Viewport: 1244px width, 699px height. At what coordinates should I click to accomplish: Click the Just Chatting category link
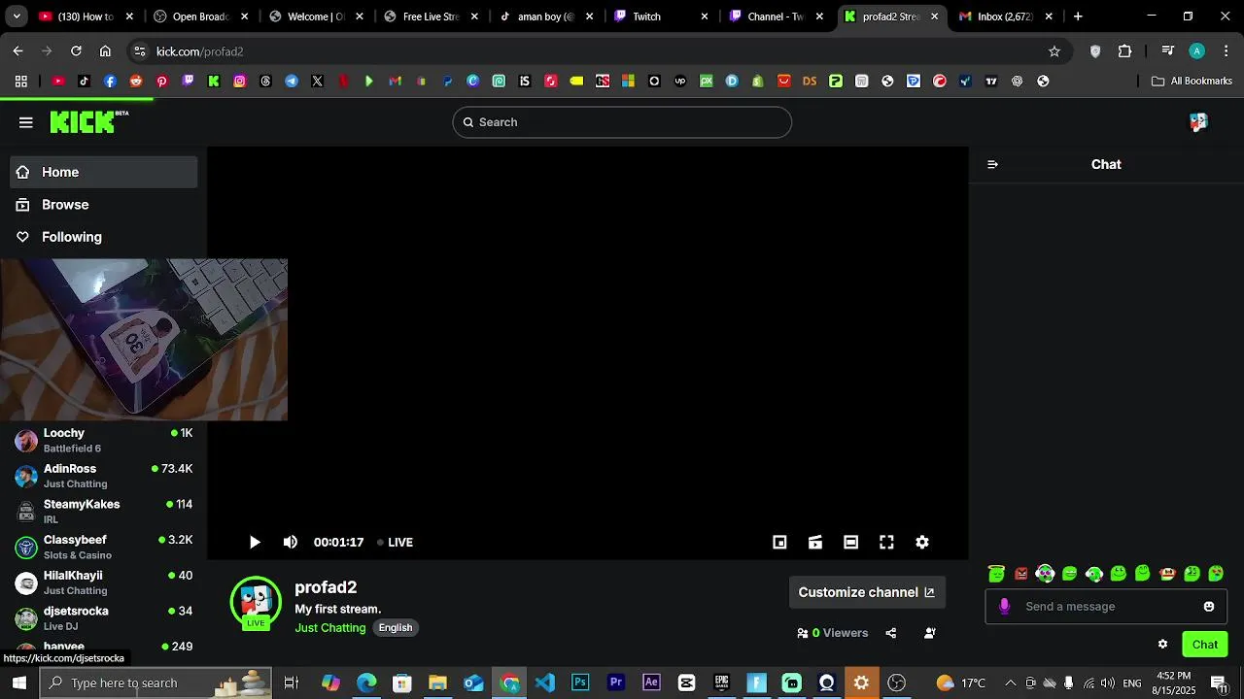tap(330, 628)
